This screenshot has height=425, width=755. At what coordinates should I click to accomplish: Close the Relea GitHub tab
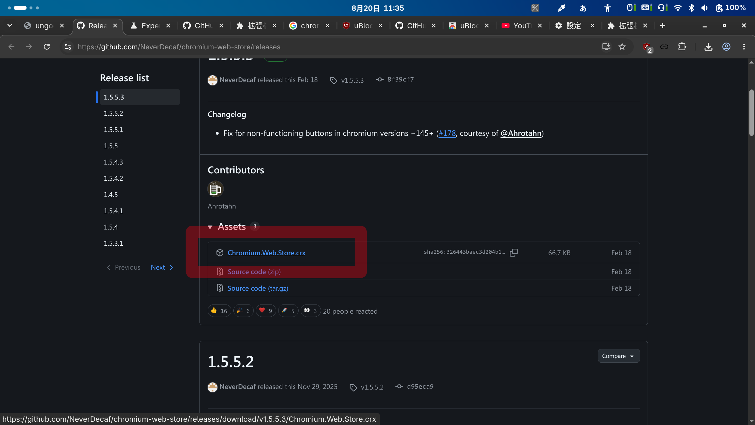point(115,26)
